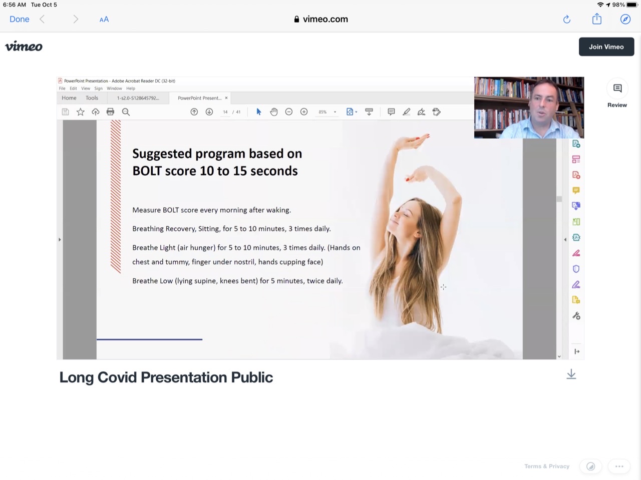641x480 pixels.
Task: Click the zoom out minus icon
Action: click(289, 112)
